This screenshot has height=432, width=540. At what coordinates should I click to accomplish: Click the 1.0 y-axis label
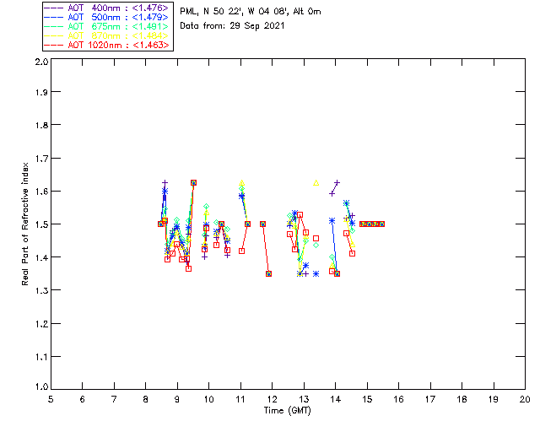(41, 387)
